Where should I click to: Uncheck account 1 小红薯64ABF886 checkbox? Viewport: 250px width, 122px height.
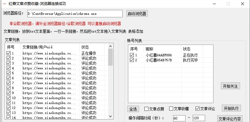132,55
